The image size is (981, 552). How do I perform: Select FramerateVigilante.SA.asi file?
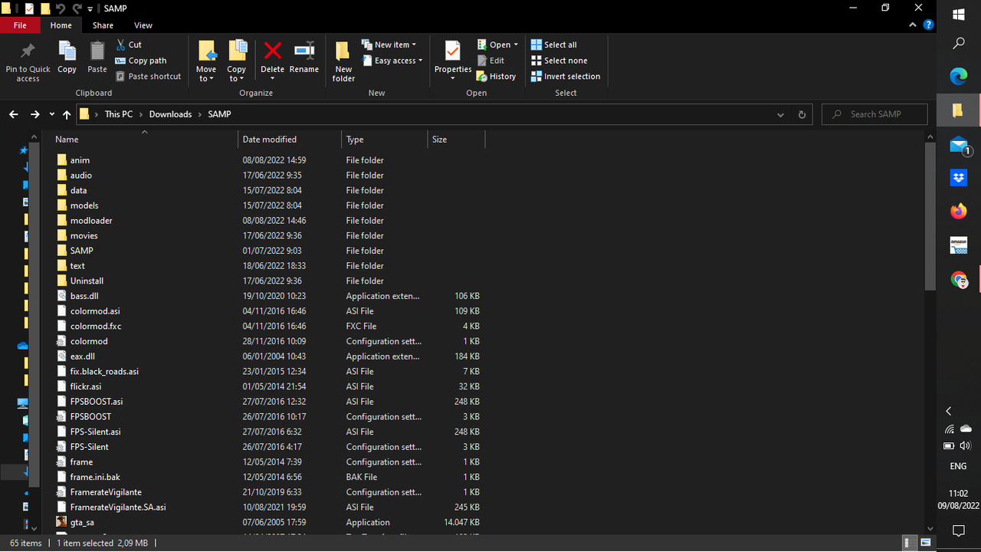(x=118, y=508)
